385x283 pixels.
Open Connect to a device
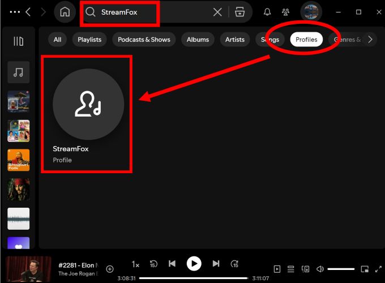coord(305,269)
